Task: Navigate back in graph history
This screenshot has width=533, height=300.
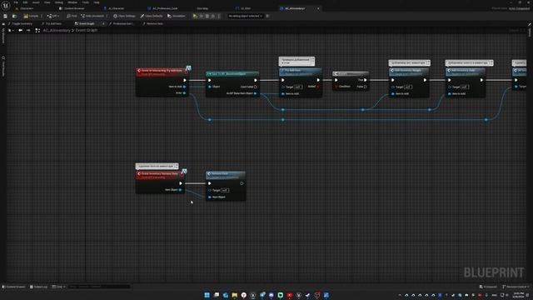Action: coord(20,30)
